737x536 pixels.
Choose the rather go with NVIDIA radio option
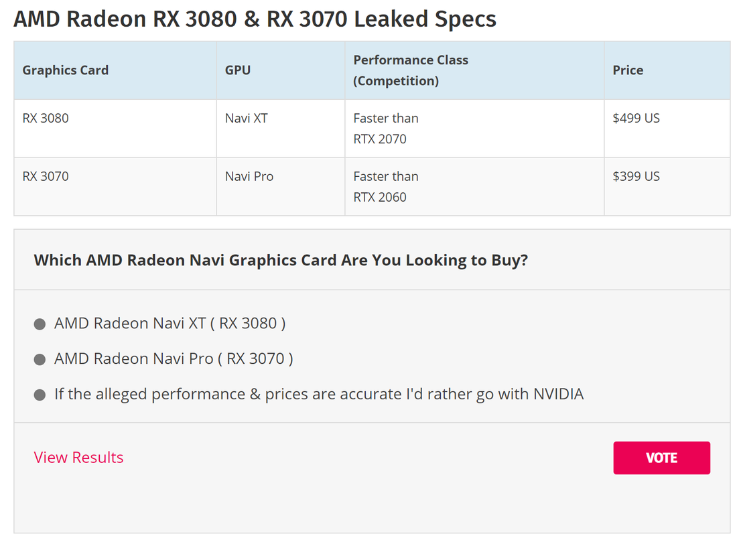40,395
